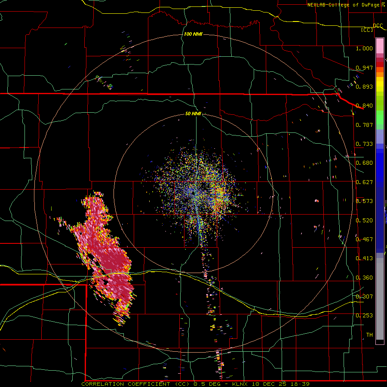This screenshot has height=387, width=387.
Task: Click the radar site center clutter
Action: click(195, 194)
